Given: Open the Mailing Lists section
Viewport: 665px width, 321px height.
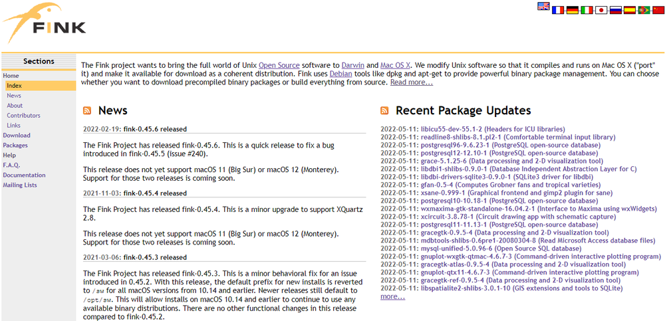Looking at the screenshot, I should click(20, 185).
